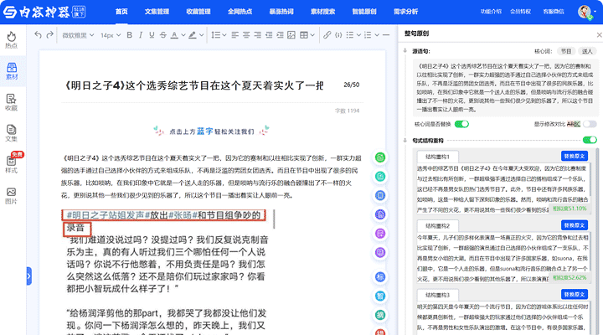
Task: Decrease paragraph indent
Action: pyautogui.click(x=269, y=35)
